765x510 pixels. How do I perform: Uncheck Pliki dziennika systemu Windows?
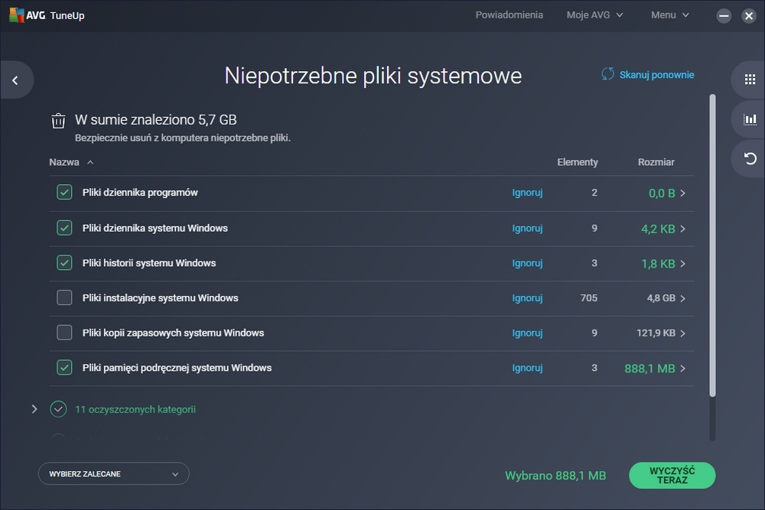pos(64,228)
